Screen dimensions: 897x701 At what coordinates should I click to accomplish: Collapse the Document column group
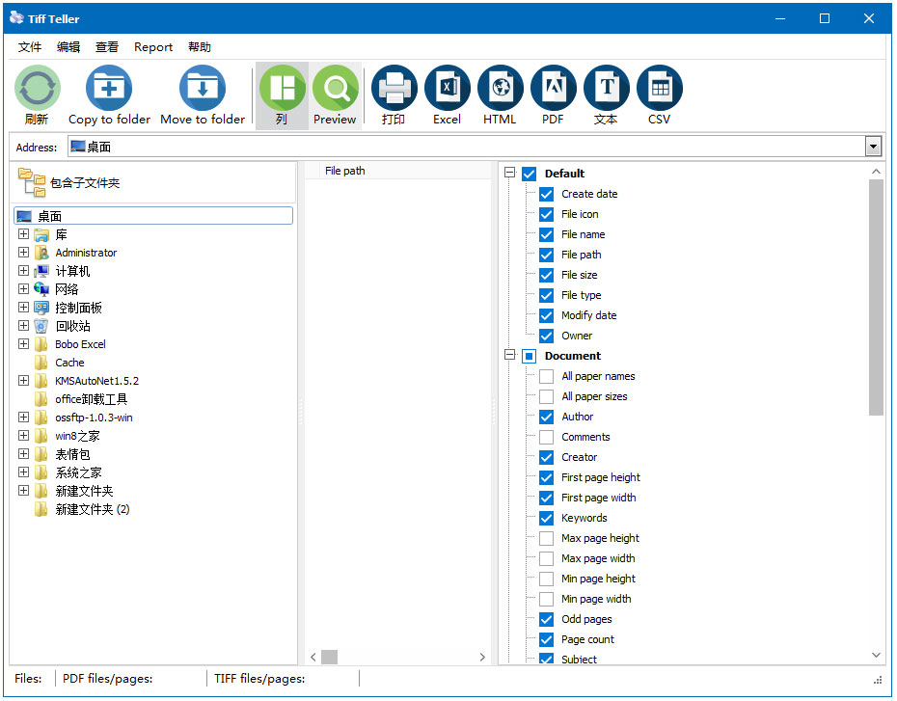point(509,355)
